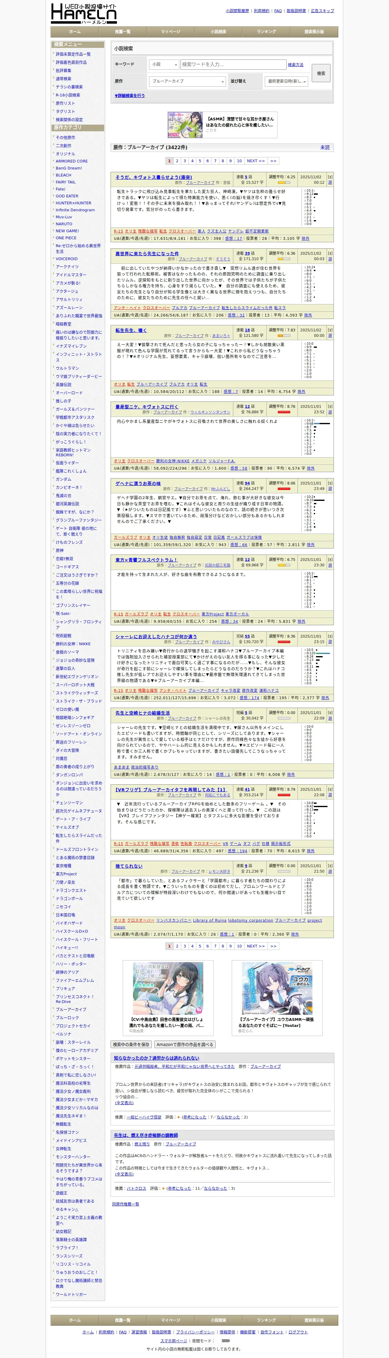
Task: Open novel ゲヘナに漂うお茶の味
Action: click(138, 483)
